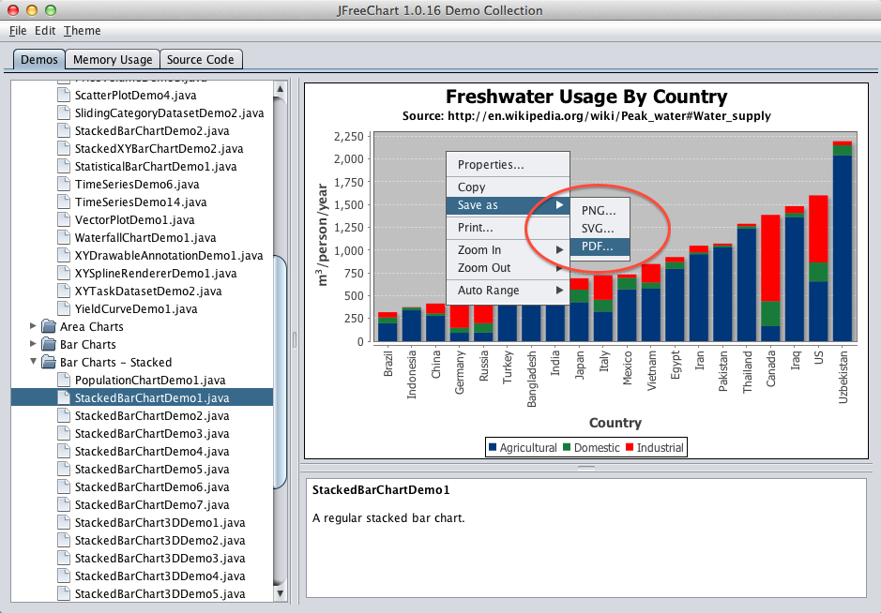Click the StackedBarChart3DDemo2.java file icon
Image resolution: width=881 pixels, height=613 pixels.
[x=64, y=541]
